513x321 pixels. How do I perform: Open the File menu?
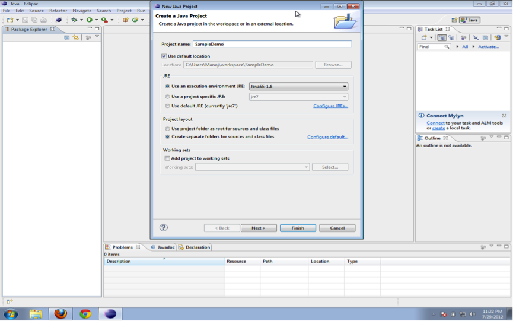pyautogui.click(x=7, y=11)
